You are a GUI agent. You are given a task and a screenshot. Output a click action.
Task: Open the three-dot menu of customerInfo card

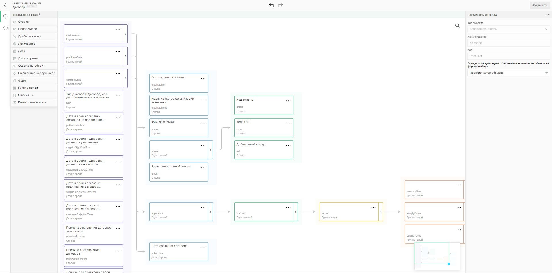tap(118, 29)
